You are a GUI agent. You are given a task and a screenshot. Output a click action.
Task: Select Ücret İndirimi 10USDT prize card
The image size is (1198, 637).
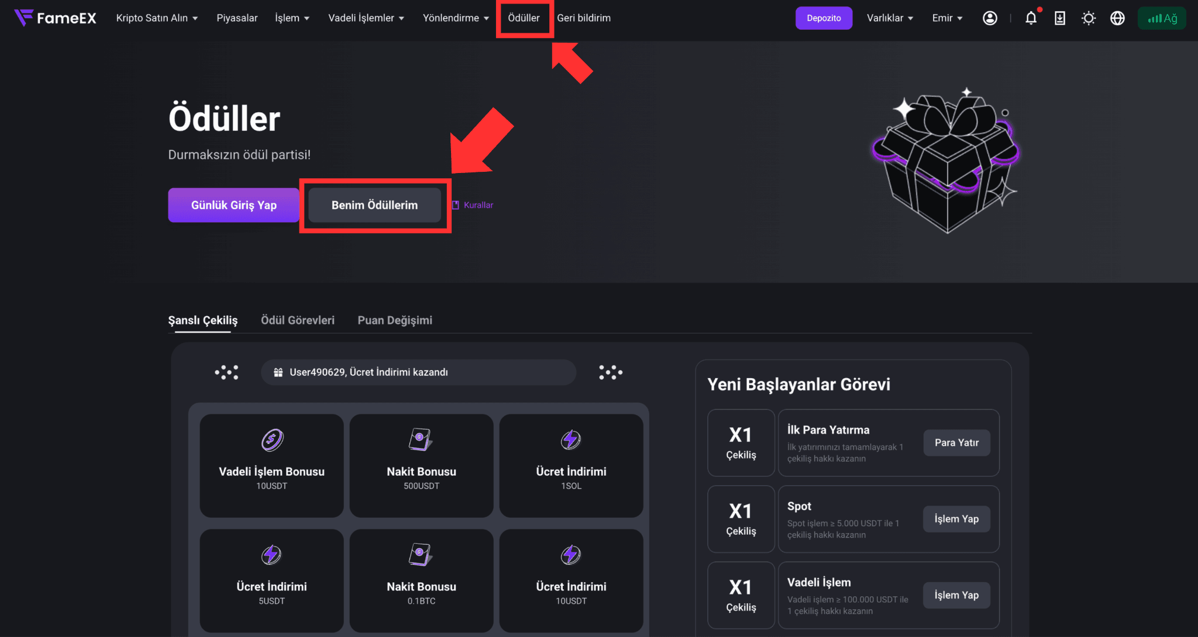pyautogui.click(x=571, y=581)
